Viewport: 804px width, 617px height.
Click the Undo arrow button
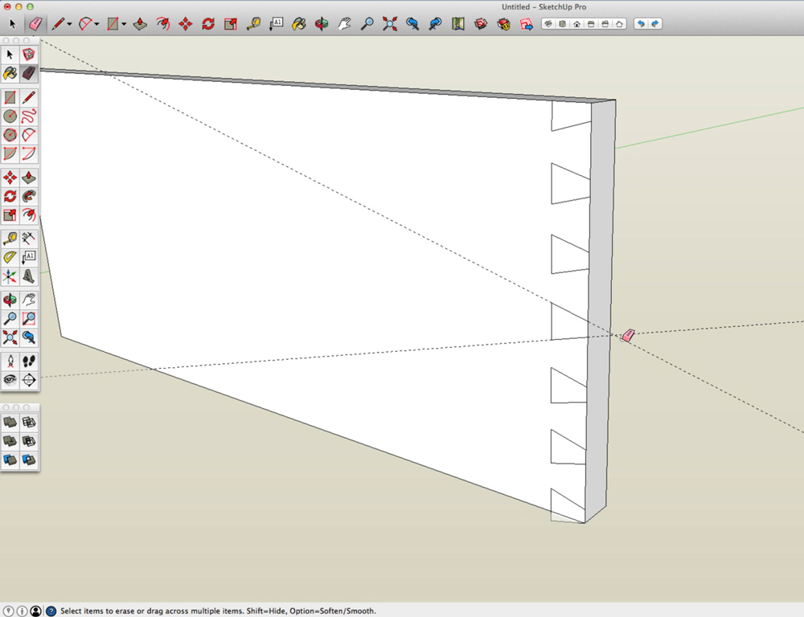641,24
